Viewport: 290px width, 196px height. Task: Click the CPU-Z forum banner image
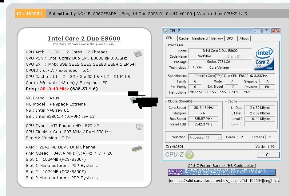pyautogui.click(x=221, y=172)
